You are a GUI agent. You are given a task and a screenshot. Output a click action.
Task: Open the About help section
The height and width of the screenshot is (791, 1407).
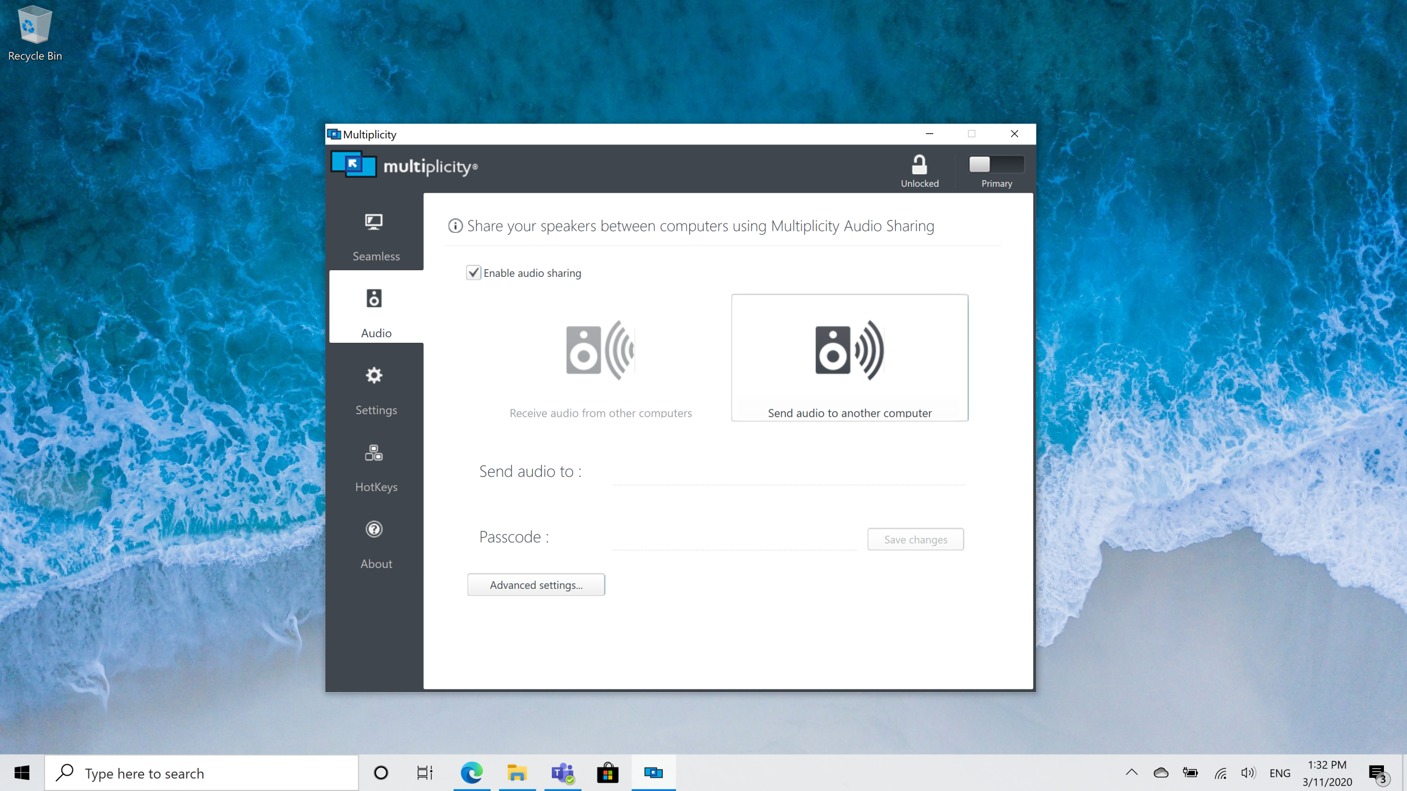click(376, 544)
